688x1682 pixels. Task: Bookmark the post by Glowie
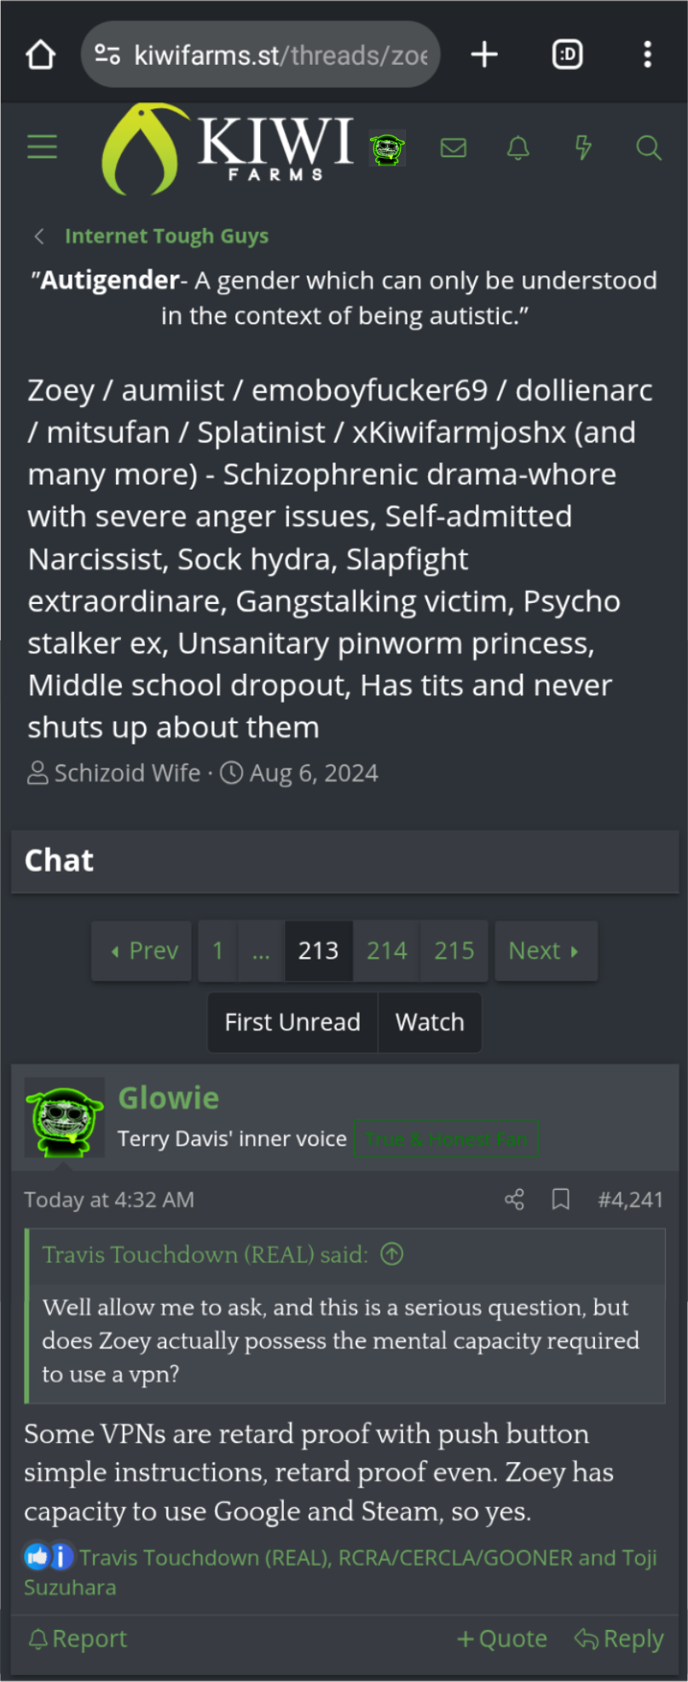click(x=560, y=1200)
